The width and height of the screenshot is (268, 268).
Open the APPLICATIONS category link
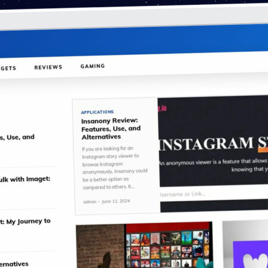(x=97, y=112)
